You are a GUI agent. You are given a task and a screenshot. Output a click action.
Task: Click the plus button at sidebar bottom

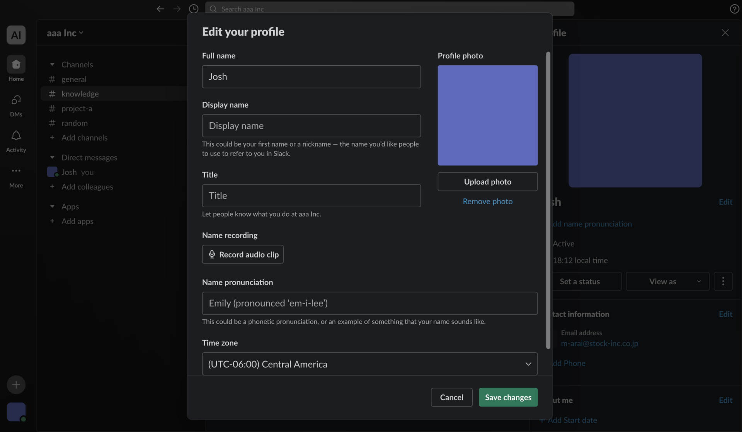tap(16, 384)
